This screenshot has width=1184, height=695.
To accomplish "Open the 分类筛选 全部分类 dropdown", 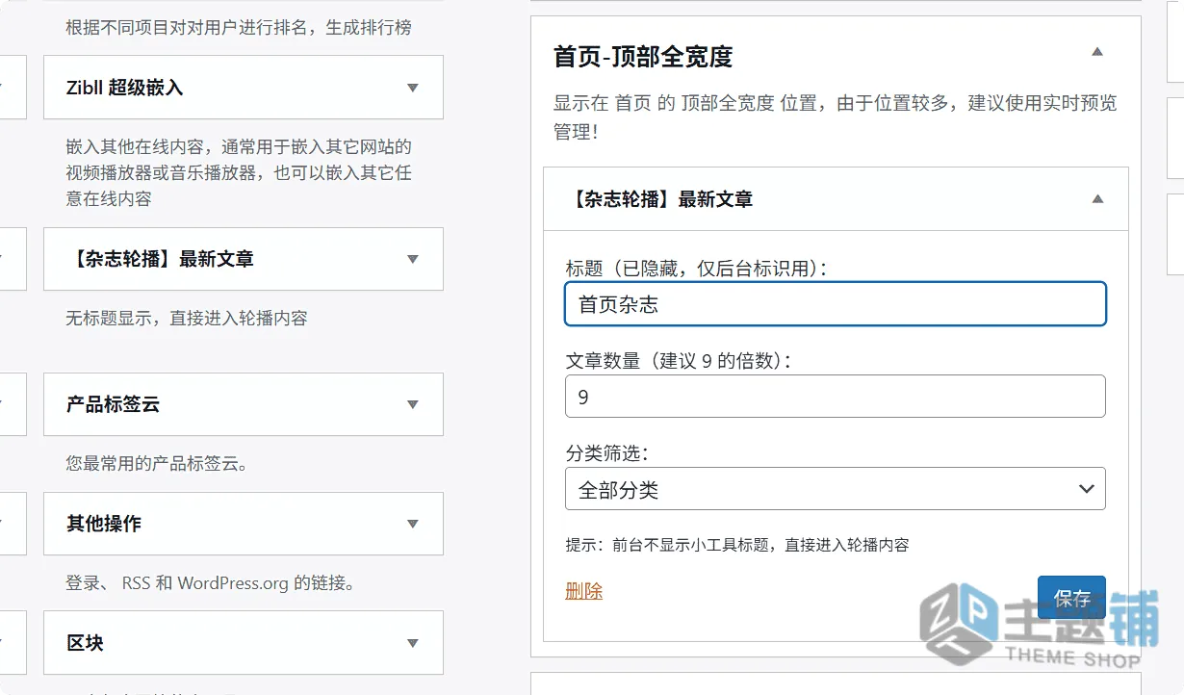I will (836, 489).
